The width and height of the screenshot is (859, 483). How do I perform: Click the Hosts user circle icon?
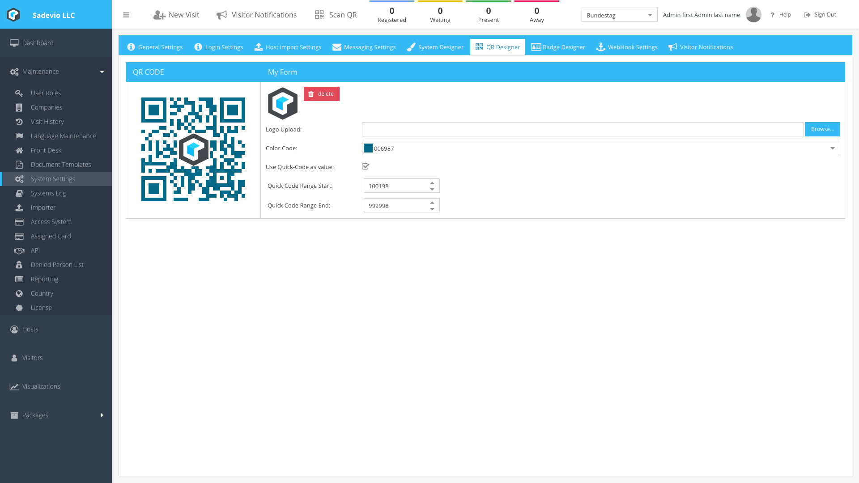pyautogui.click(x=14, y=329)
